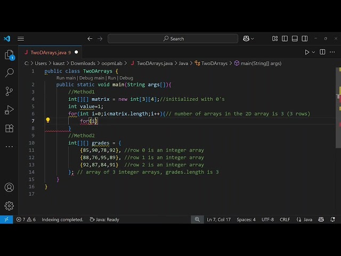341x256 pixels.
Task: Open the lightbulb quick fix on line 7
Action: (x=48, y=120)
